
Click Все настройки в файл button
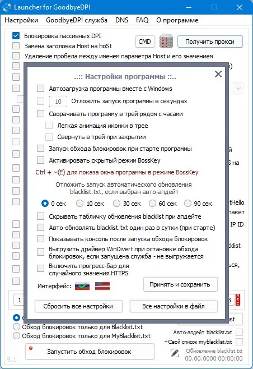[174, 306]
